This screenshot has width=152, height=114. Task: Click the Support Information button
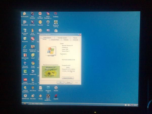(68, 78)
